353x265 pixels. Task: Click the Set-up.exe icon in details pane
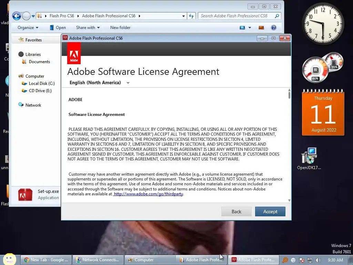(x=25, y=195)
